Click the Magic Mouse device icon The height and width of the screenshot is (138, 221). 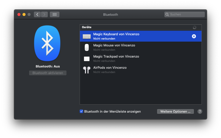click(x=87, y=47)
